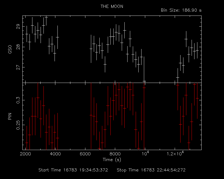Click the PIN y-axis label

coord(10,116)
